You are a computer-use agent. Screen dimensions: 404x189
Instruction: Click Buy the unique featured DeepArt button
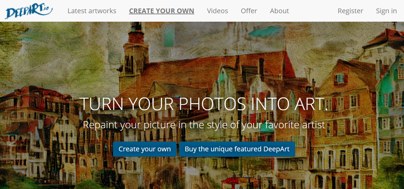pos(237,149)
